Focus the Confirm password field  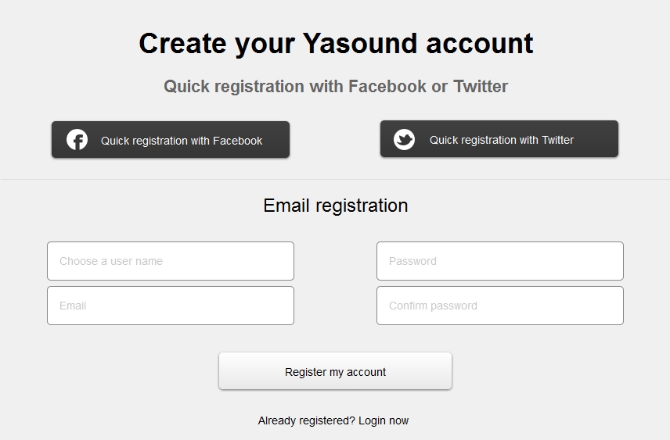[x=500, y=306]
